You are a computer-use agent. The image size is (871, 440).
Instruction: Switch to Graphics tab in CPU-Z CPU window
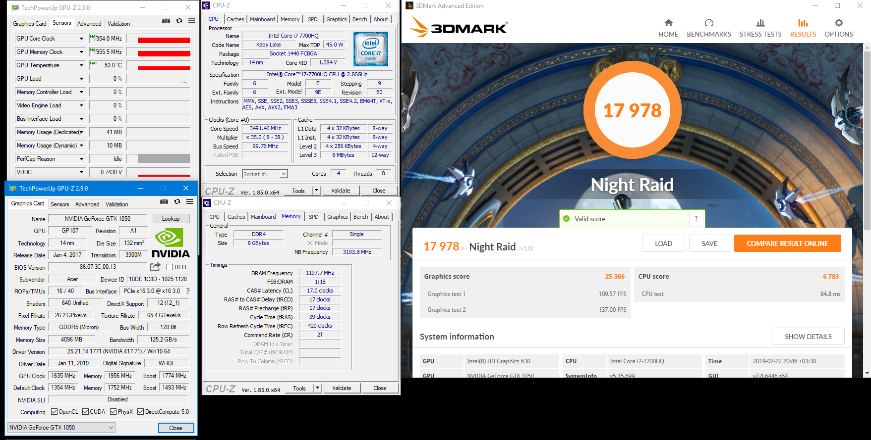[337, 19]
